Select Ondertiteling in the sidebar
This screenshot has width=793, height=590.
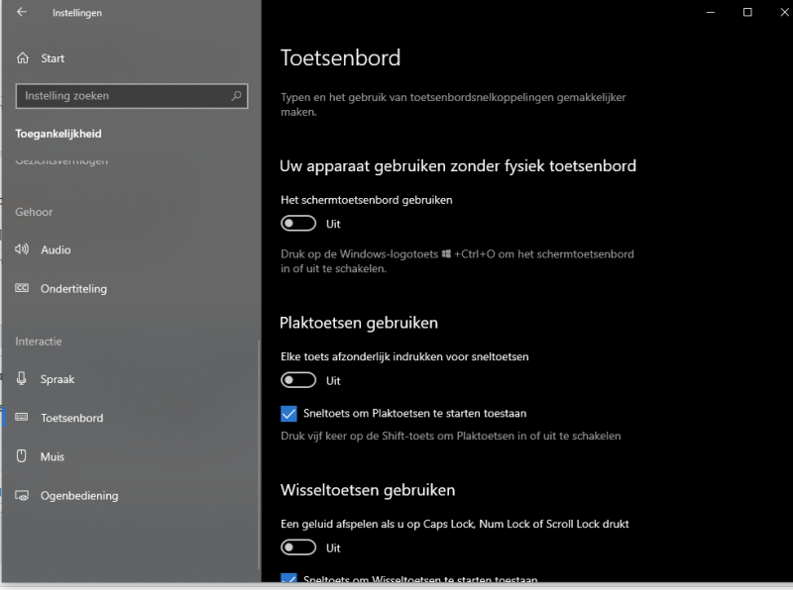(73, 289)
